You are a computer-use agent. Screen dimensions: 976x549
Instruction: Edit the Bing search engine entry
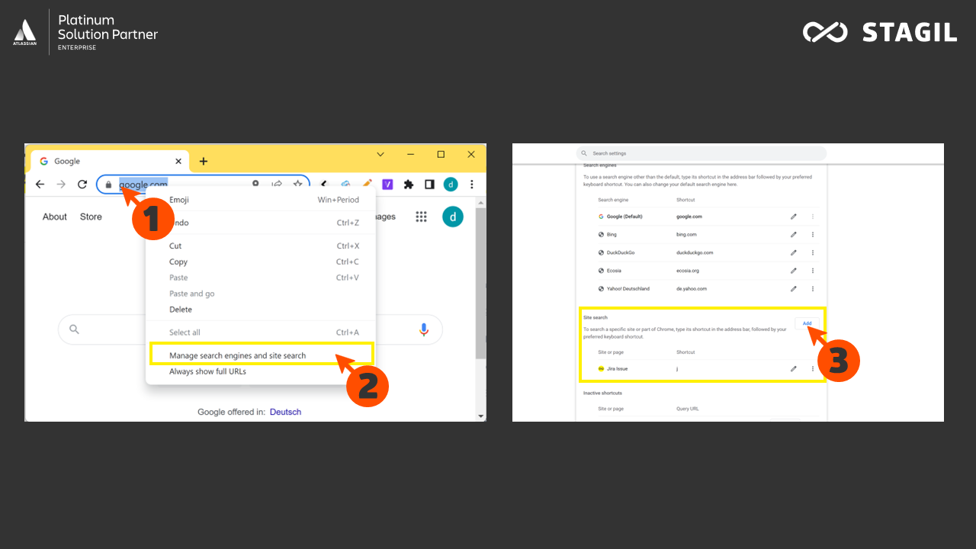[794, 235]
